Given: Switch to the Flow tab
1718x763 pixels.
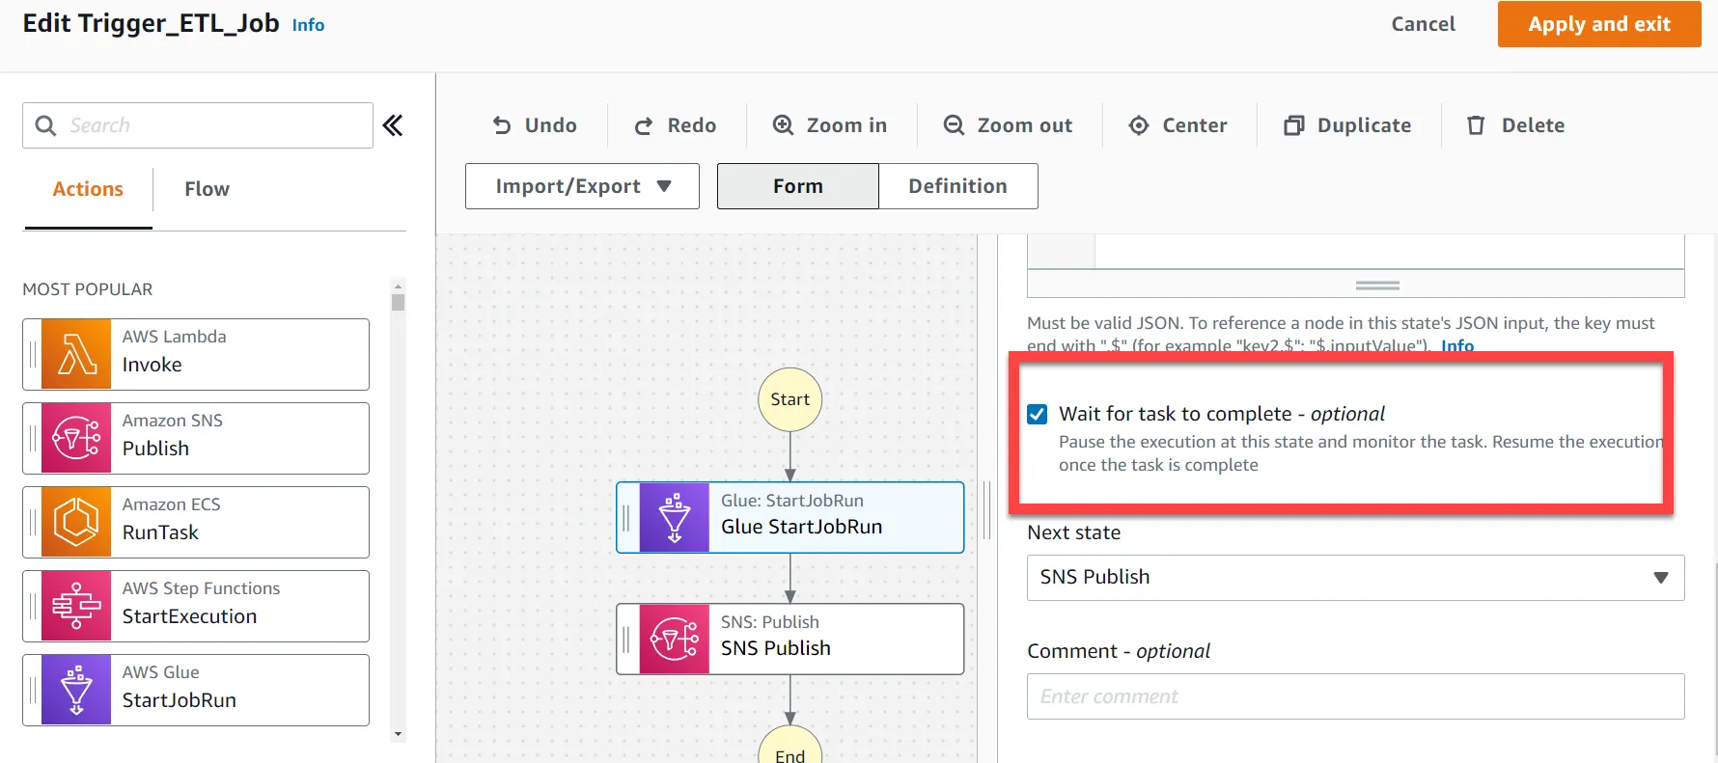Looking at the screenshot, I should (208, 189).
